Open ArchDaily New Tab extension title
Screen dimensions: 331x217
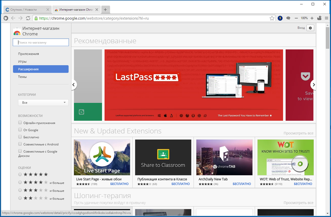213,179
